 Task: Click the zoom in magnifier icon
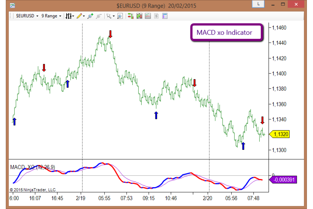point(90,16)
